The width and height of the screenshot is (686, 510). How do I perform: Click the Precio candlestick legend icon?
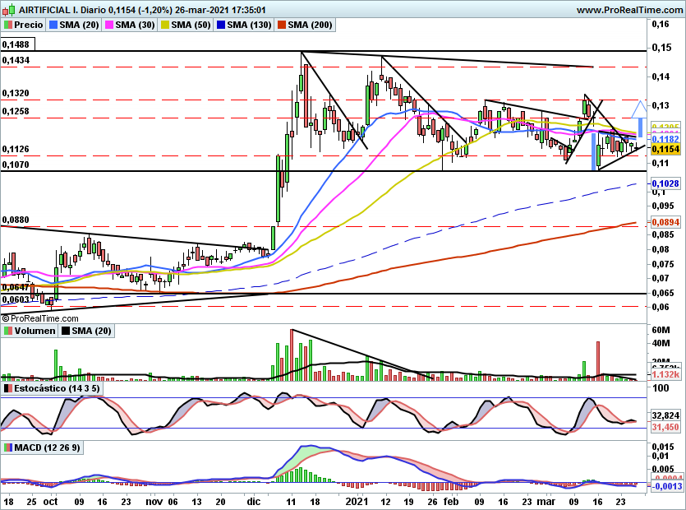tap(7, 25)
